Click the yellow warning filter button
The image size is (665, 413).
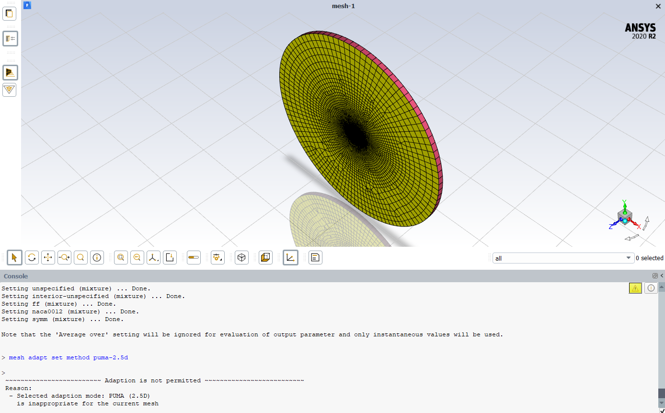(x=635, y=288)
